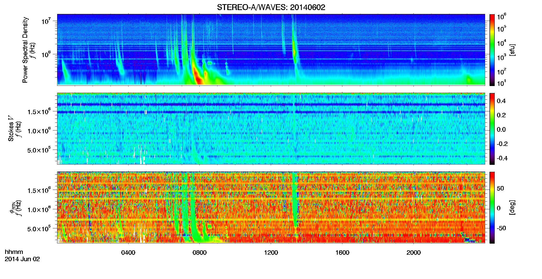The width and height of the screenshot is (542, 279).
Task: Click the 10^2 label on the sfu color bar
Action: [x=502, y=72]
